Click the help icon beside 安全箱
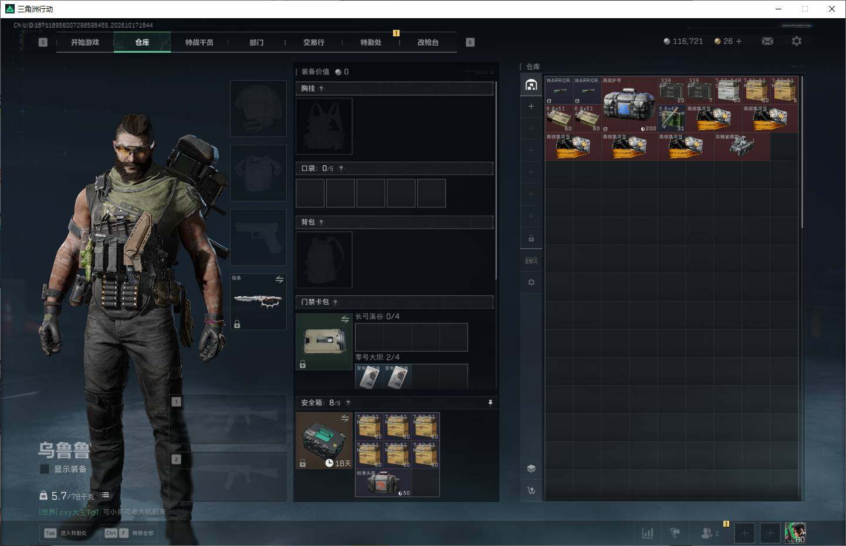 [x=348, y=403]
